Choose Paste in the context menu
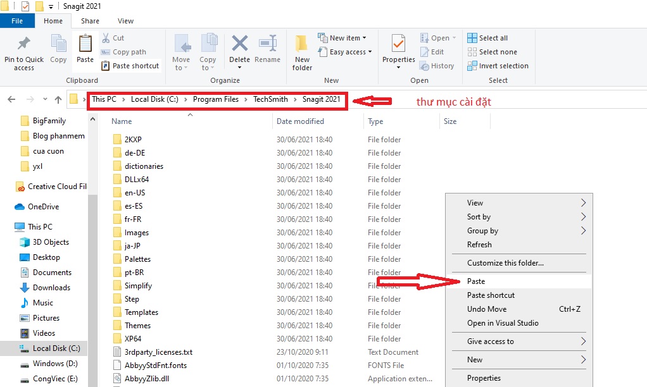Image resolution: width=647 pixels, height=387 pixels. pos(519,281)
